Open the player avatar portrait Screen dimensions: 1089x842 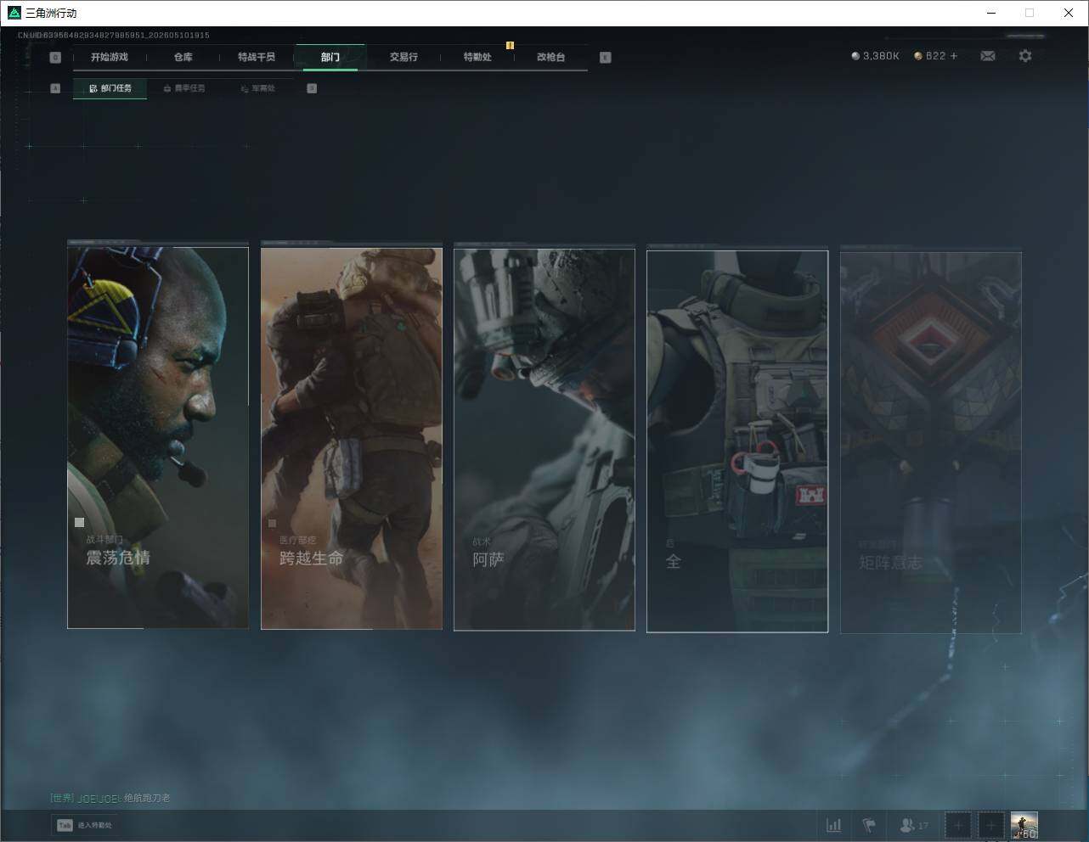1024,825
